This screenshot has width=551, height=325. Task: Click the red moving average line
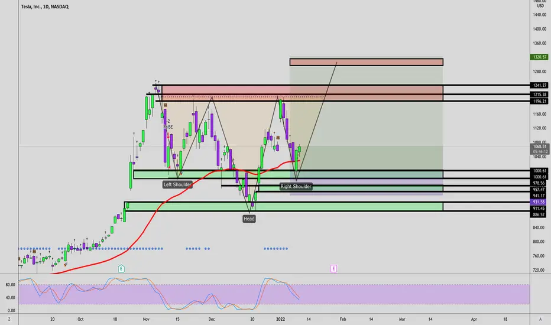point(158,209)
